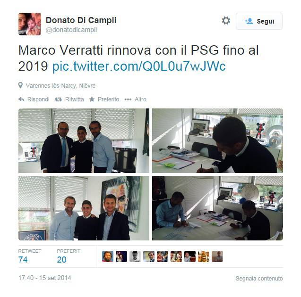Image resolution: width=301 pixels, height=297 pixels.
Task: Open bottom-right photo of two men signing
Action: (x=217, y=208)
